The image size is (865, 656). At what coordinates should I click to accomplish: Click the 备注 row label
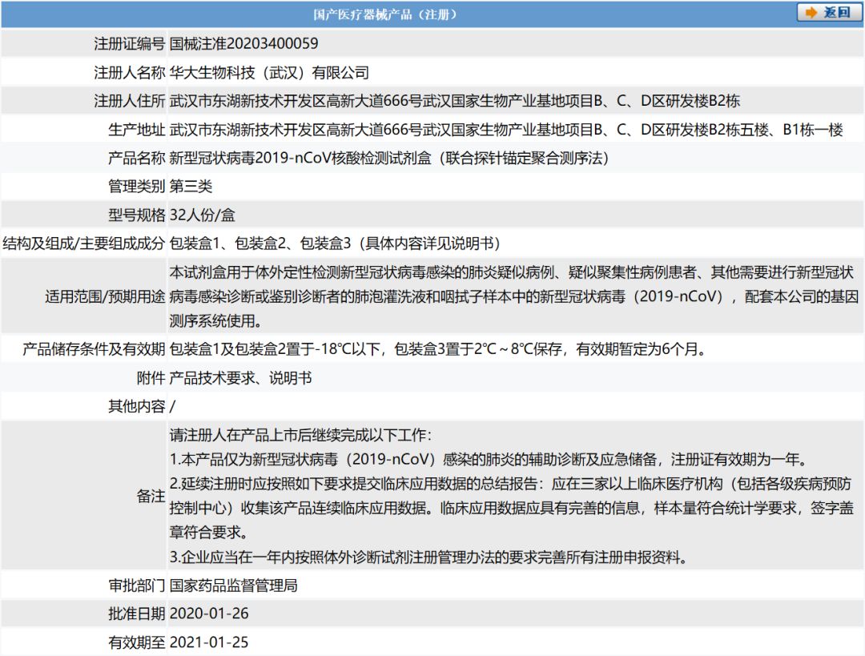[x=151, y=497]
